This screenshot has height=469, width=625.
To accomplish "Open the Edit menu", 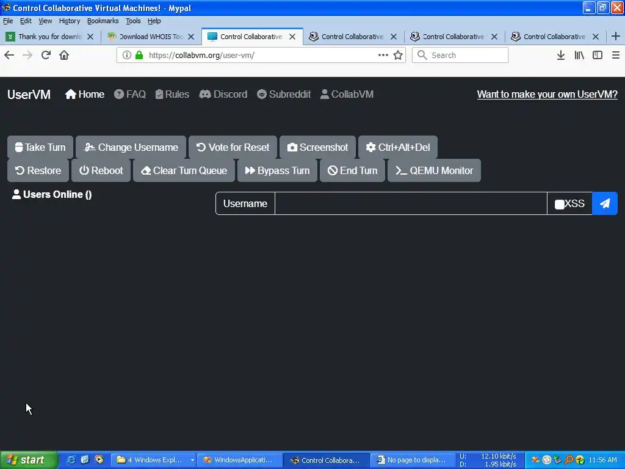I will pos(26,21).
